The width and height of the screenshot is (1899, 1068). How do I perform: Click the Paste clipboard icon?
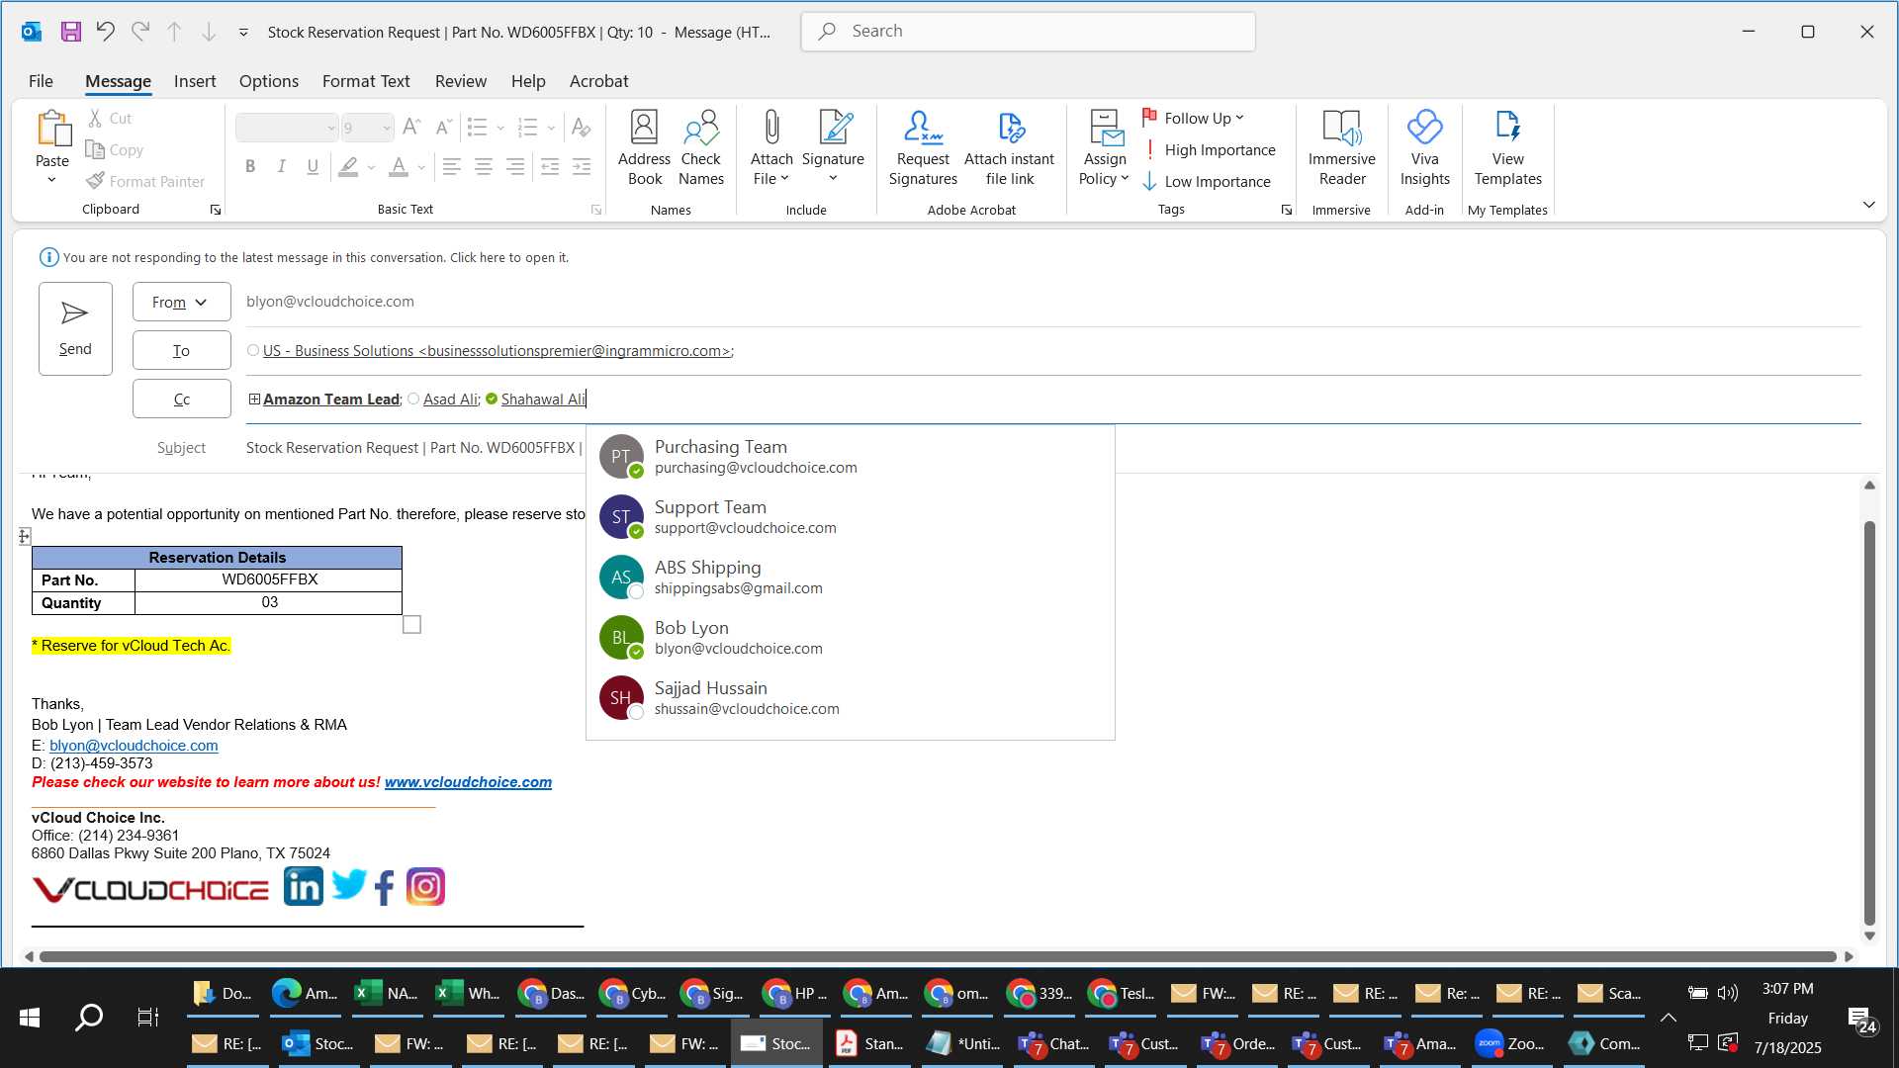tap(52, 129)
